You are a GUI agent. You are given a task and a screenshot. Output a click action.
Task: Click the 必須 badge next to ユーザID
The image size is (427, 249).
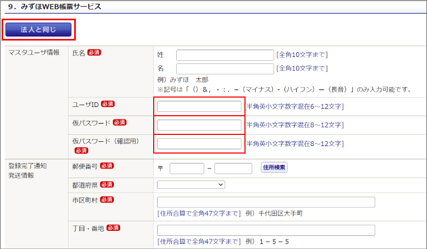coord(108,104)
